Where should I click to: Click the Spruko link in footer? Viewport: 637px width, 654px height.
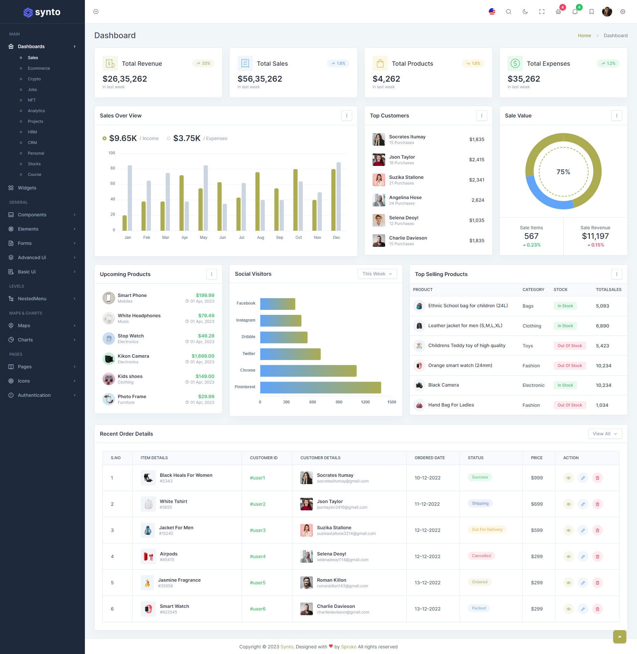(348, 646)
